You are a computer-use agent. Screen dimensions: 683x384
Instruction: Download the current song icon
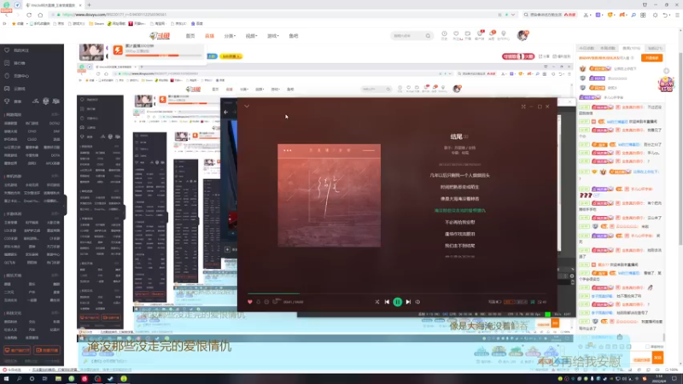259,302
